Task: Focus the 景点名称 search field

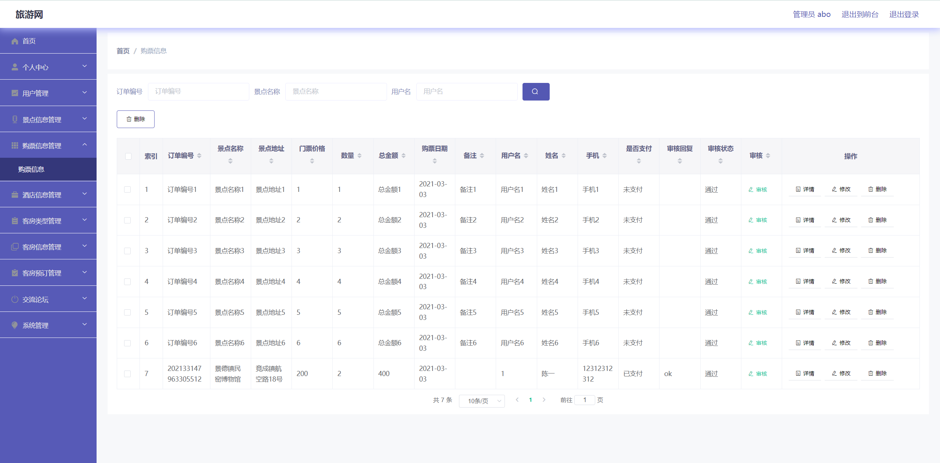Action: coord(336,92)
